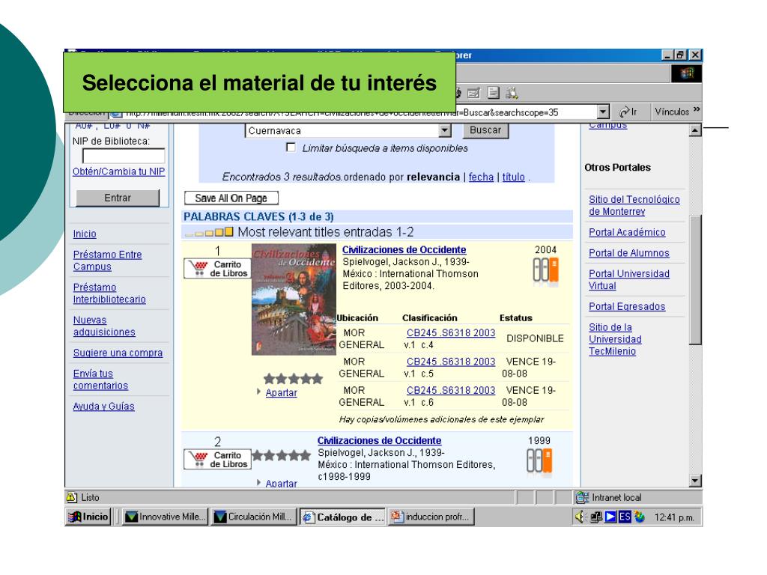
Task: Open the volume speaker tray icon
Action: (580, 517)
